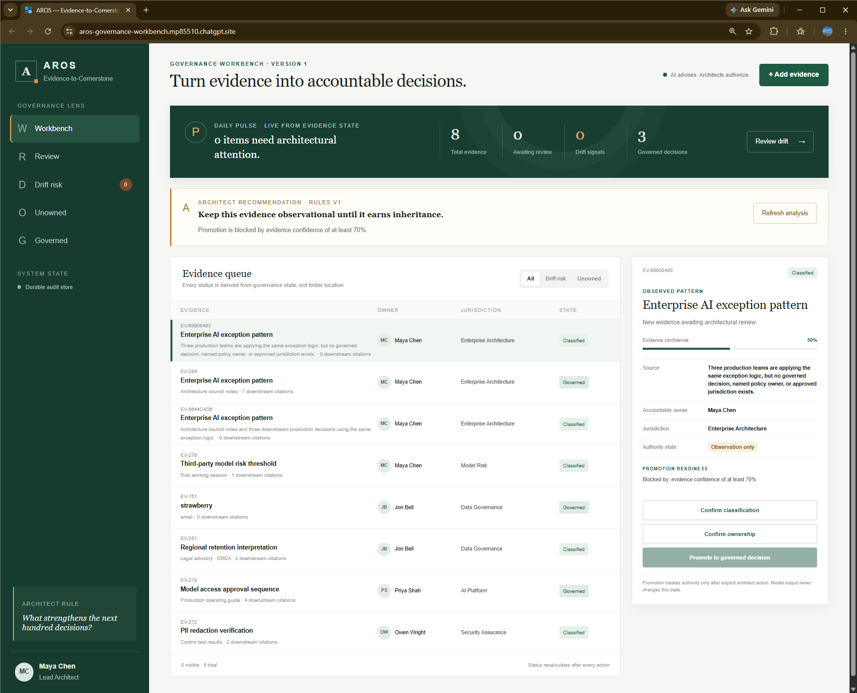Open Third-party model risk threshold row
This screenshot has width=857, height=693.
(x=396, y=465)
